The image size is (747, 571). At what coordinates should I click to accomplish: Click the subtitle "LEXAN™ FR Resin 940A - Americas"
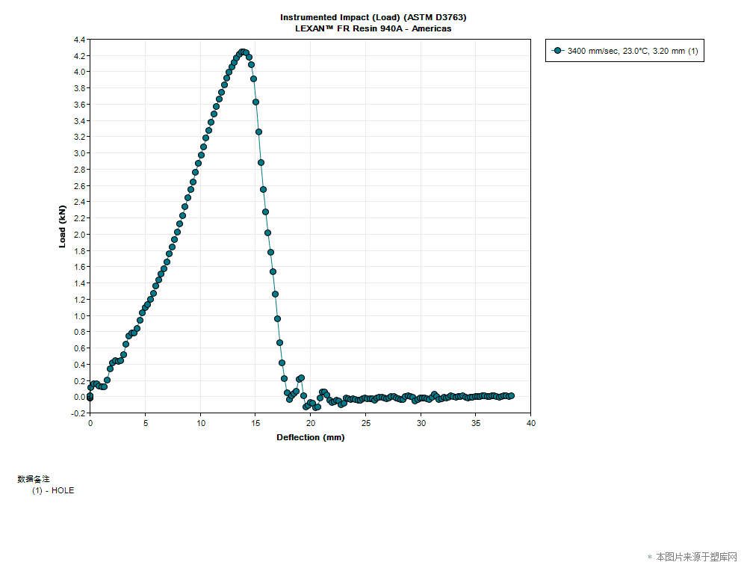pyautogui.click(x=373, y=28)
